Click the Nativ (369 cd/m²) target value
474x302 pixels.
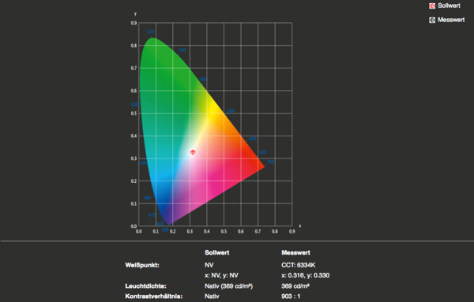click(228, 286)
